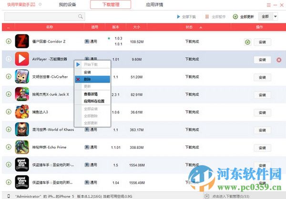Click the 捕鱼达人3 app icon
The width and height of the screenshot is (286, 199).
coord(22,112)
